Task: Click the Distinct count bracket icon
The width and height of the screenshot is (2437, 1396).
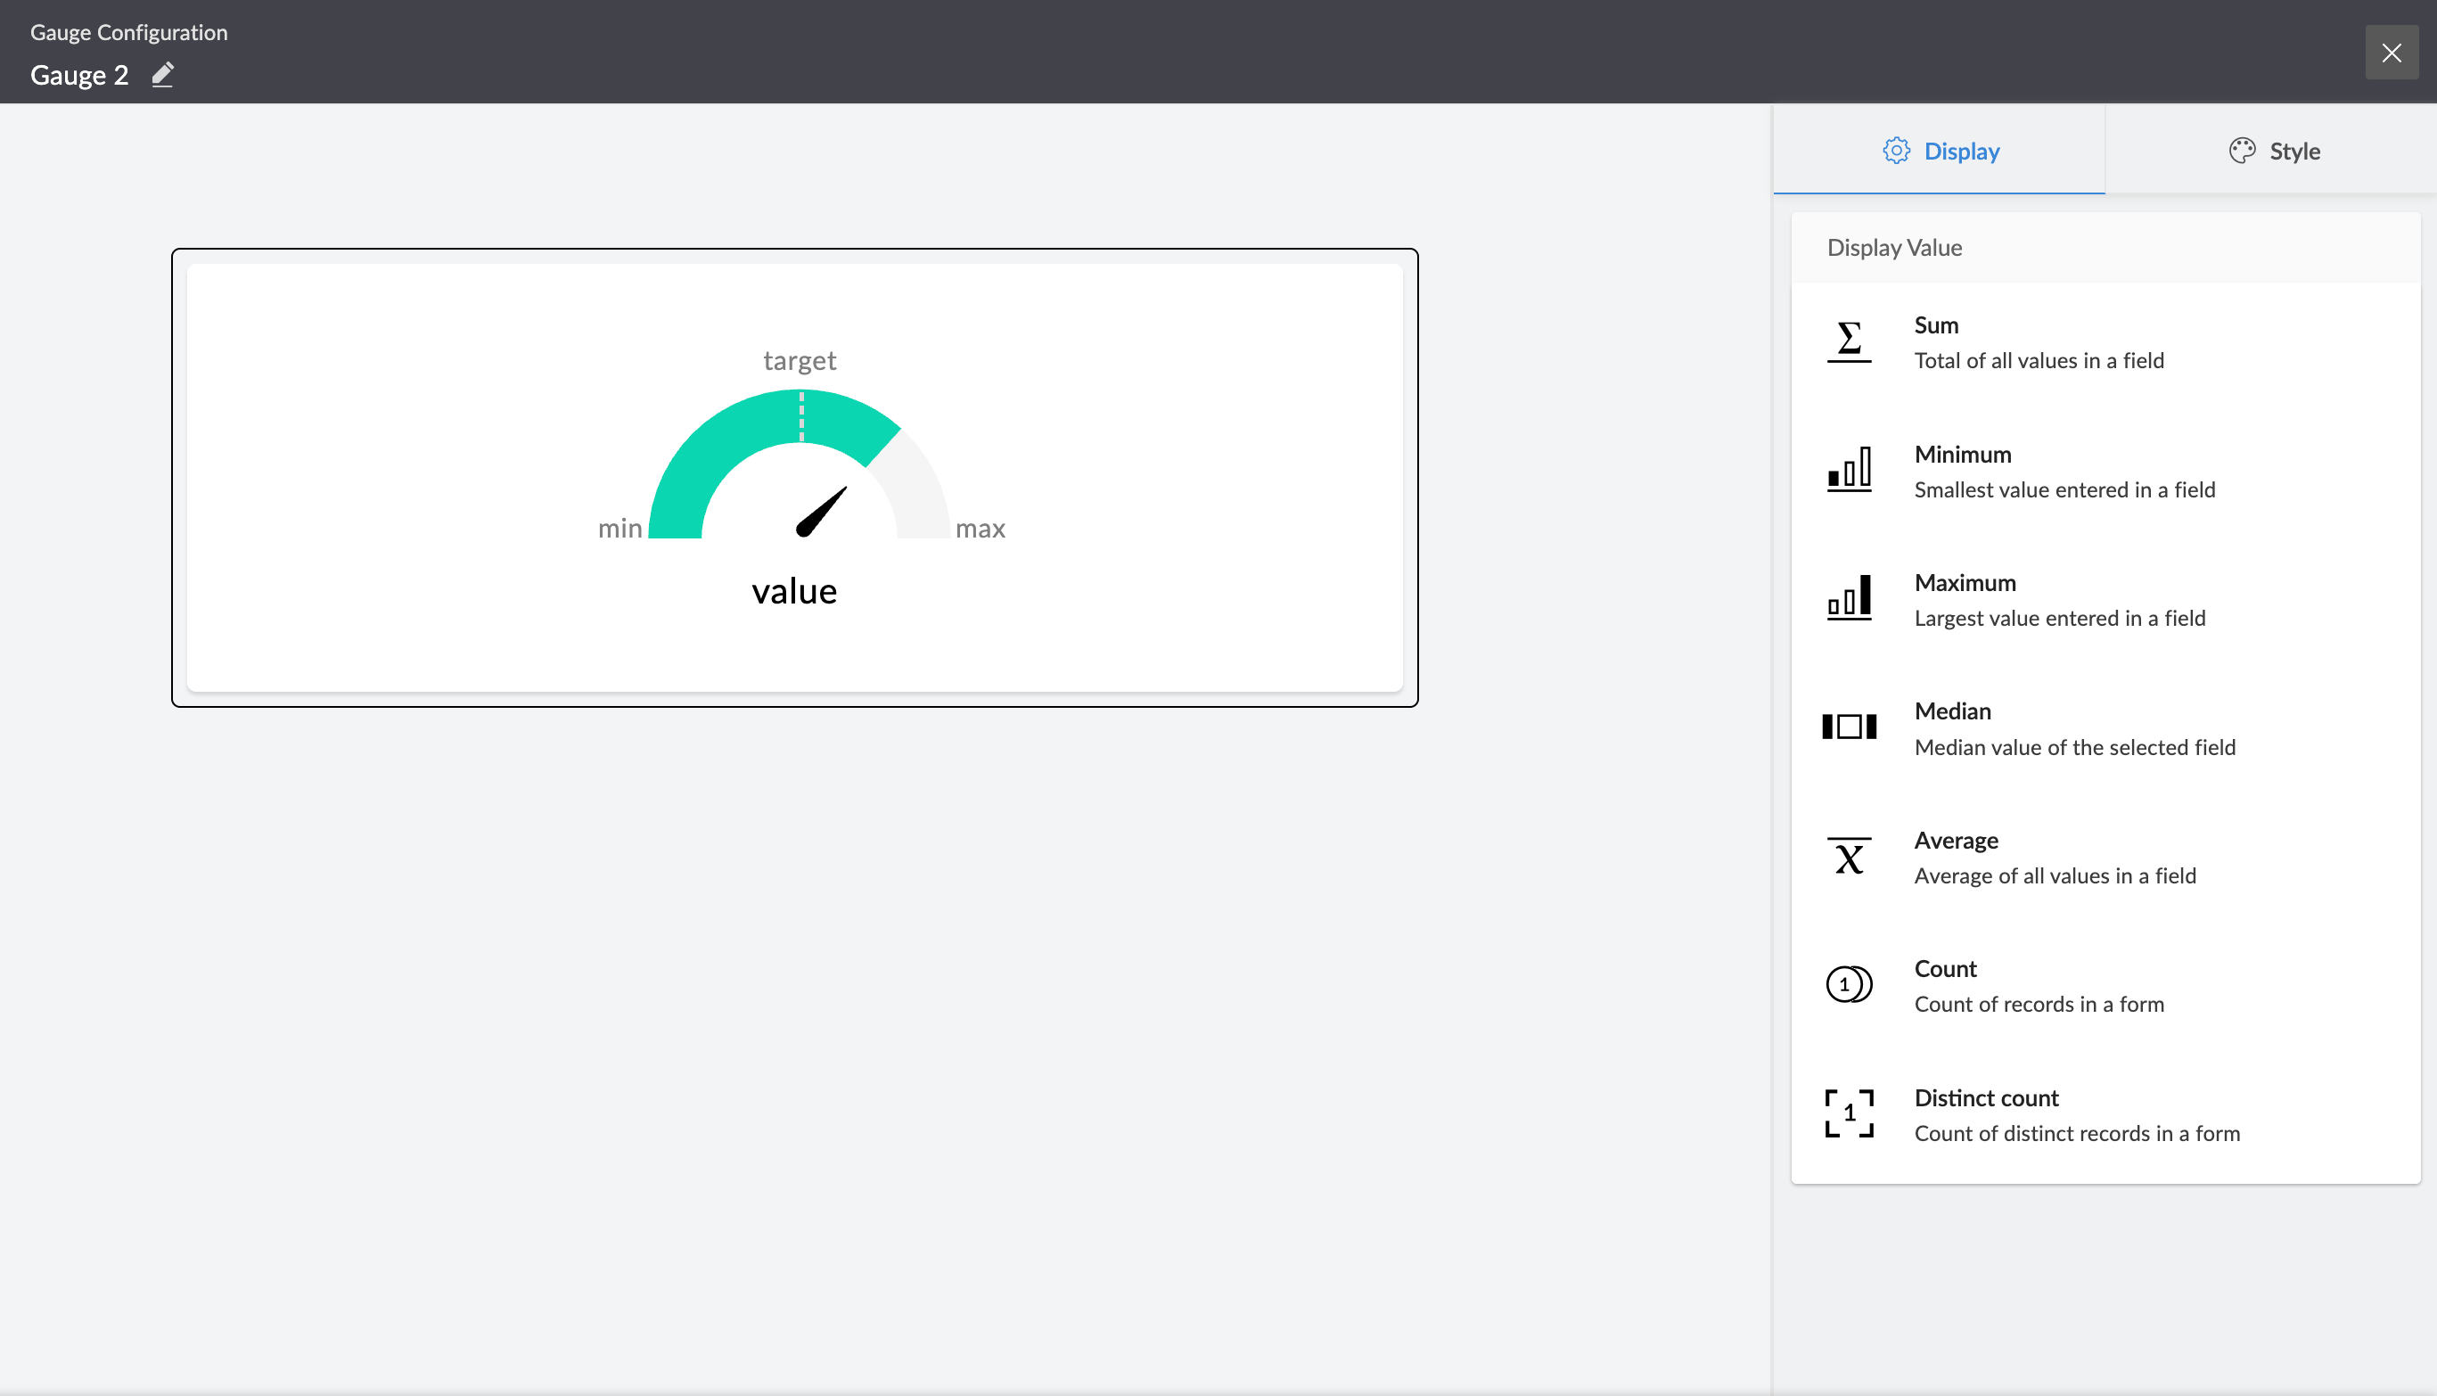Action: (1849, 1113)
